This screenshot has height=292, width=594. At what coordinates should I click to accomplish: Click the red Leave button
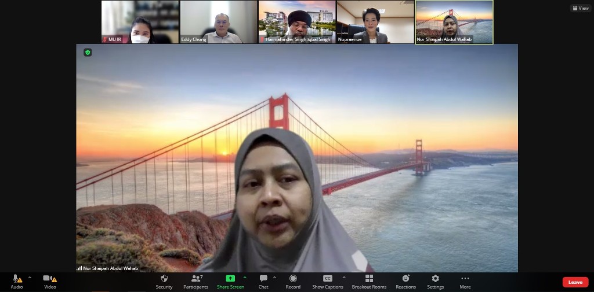(575, 282)
